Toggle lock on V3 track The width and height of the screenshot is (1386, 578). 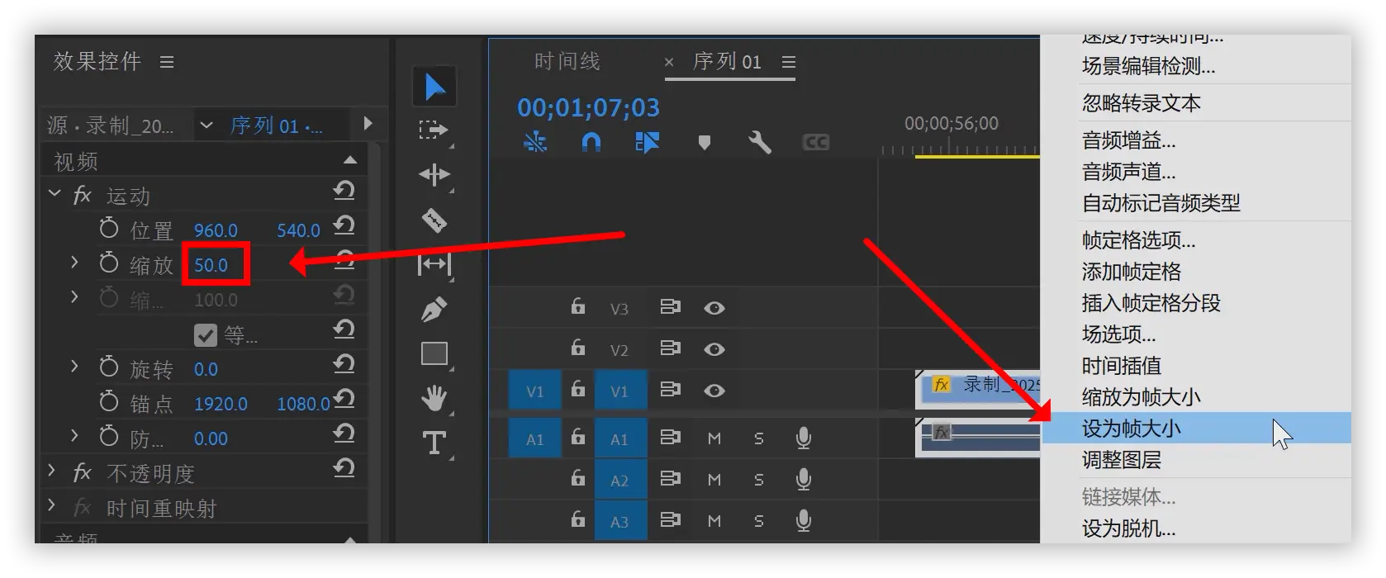pos(578,306)
